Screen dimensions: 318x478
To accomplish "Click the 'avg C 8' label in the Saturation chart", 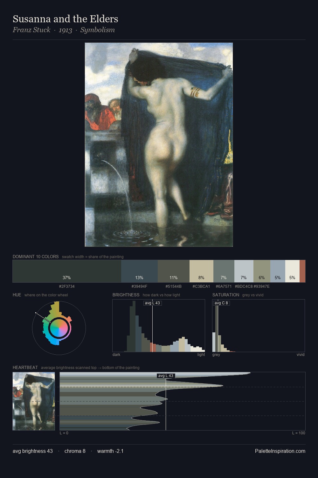I will (x=221, y=303).
